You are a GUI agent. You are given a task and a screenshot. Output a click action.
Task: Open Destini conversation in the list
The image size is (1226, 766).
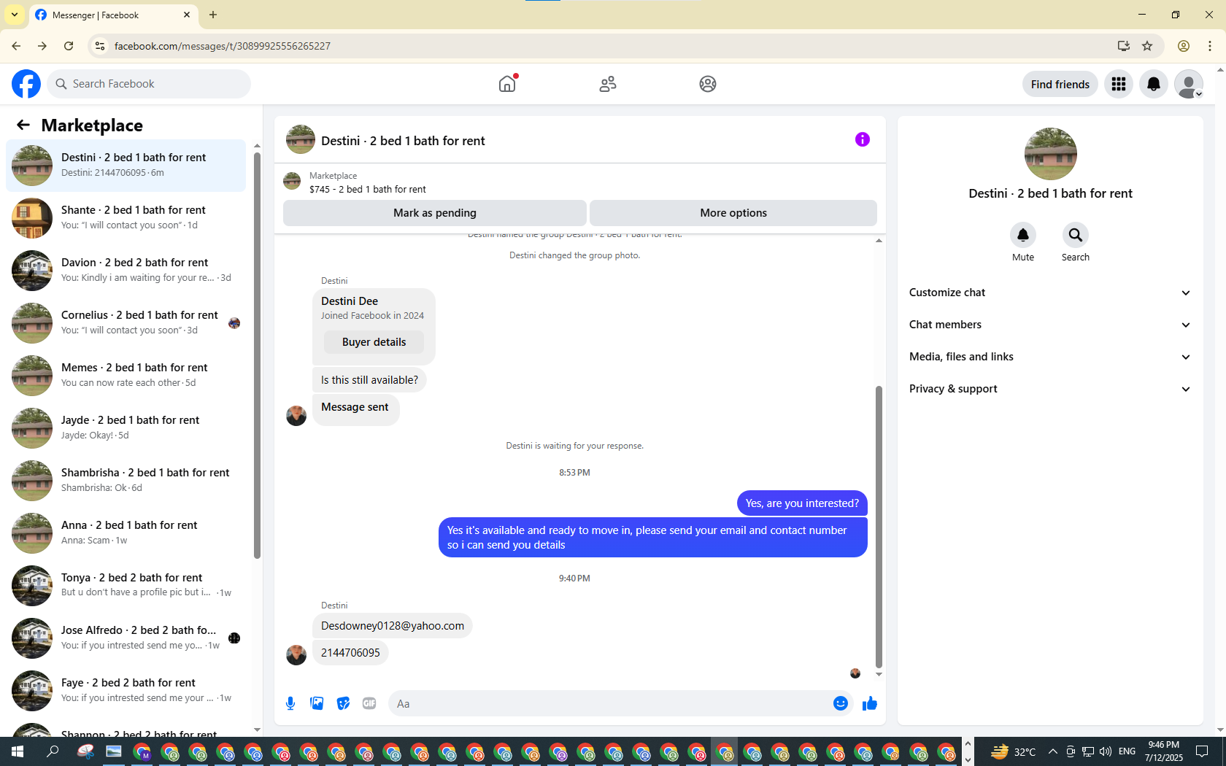[126, 166]
